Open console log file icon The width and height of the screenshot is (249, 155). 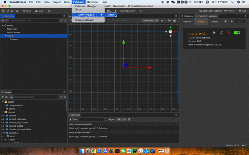tap(129, 119)
